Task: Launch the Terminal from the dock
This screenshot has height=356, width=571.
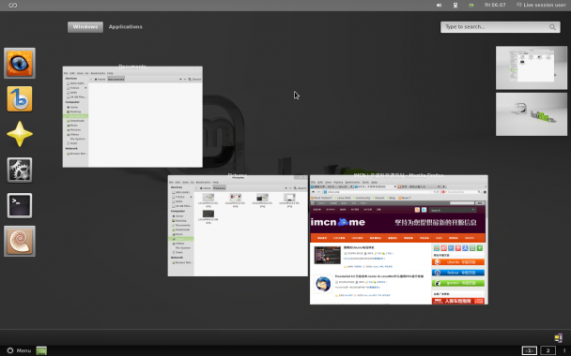Action: [x=20, y=205]
